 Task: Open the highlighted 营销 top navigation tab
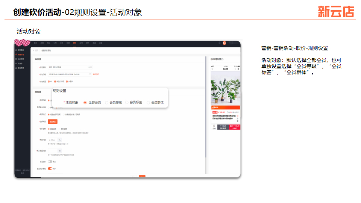(x=74, y=43)
